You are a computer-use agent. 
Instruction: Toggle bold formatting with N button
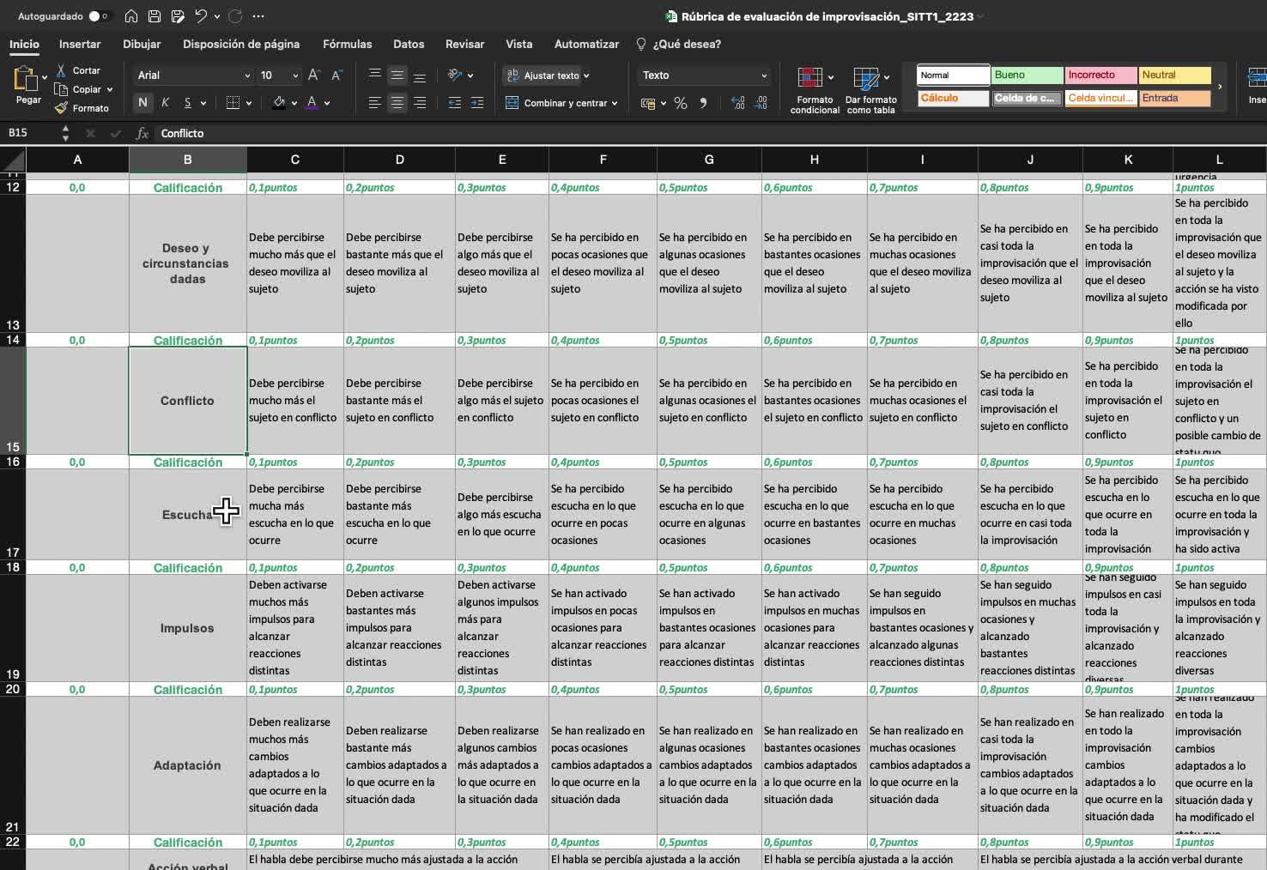click(x=142, y=103)
